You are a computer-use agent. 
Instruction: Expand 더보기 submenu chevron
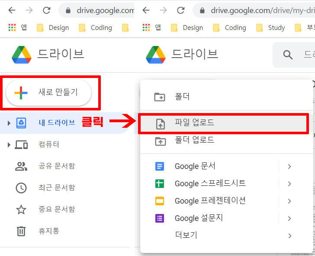289,236
